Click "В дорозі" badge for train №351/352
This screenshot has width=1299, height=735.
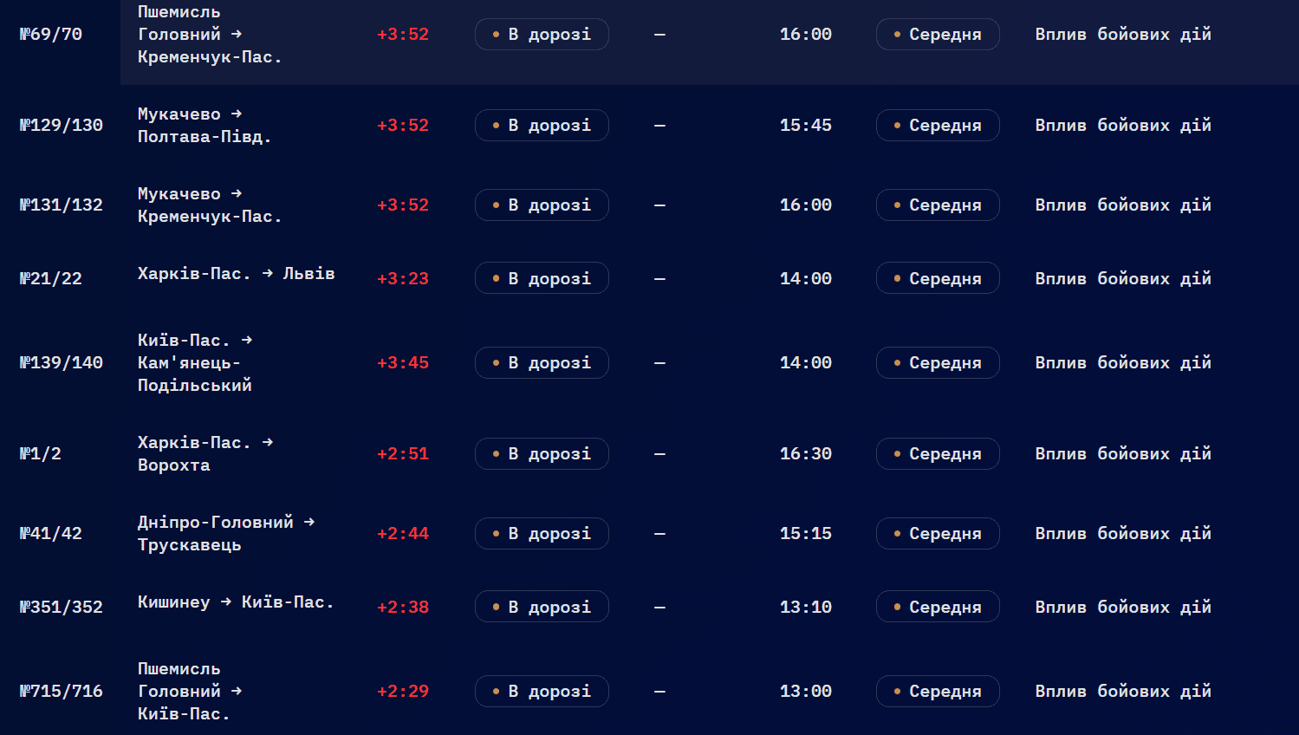click(x=542, y=607)
